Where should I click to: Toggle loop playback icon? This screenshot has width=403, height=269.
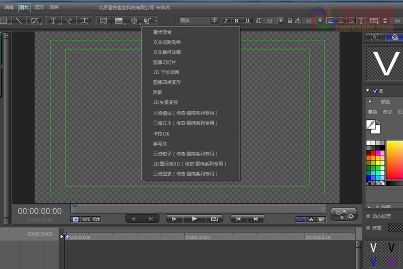tap(214, 219)
